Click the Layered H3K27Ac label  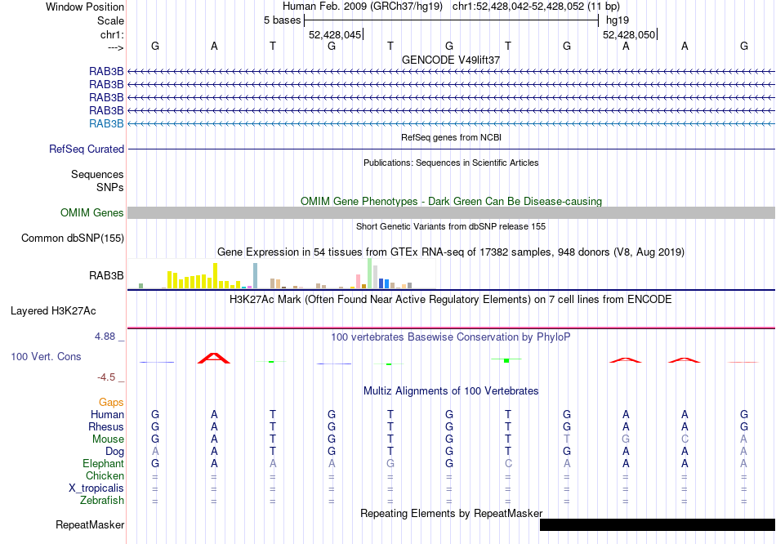(x=53, y=311)
